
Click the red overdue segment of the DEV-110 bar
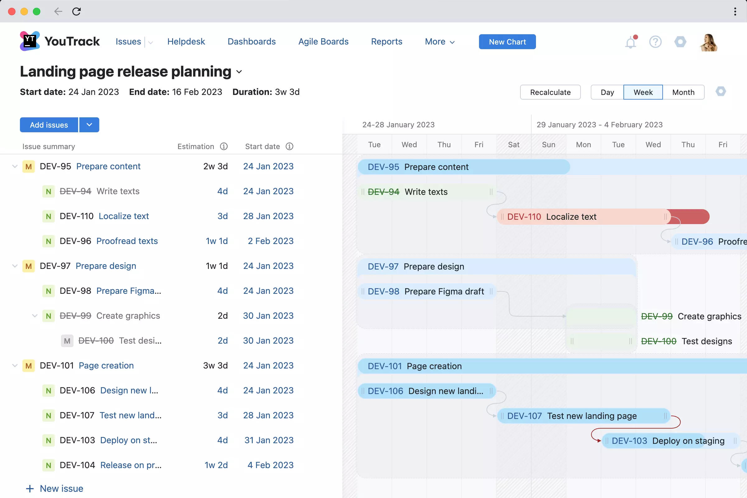click(x=691, y=217)
